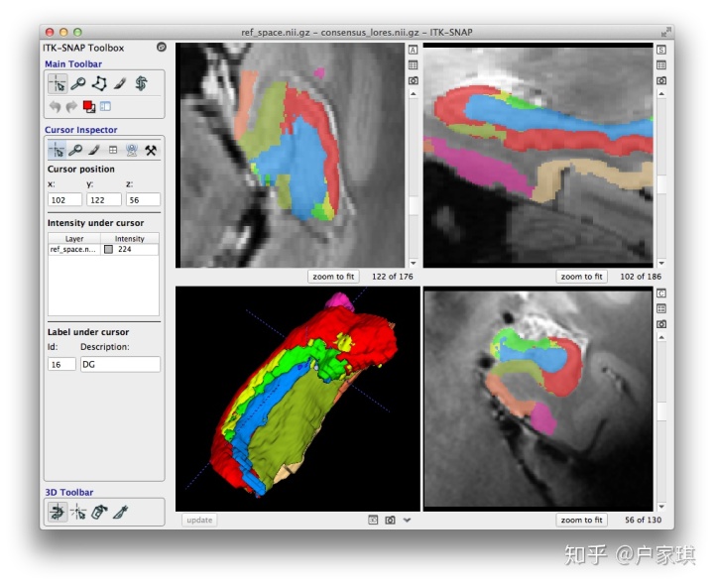
Task: Click the C orientation button on coronal view
Action: pyautogui.click(x=661, y=293)
